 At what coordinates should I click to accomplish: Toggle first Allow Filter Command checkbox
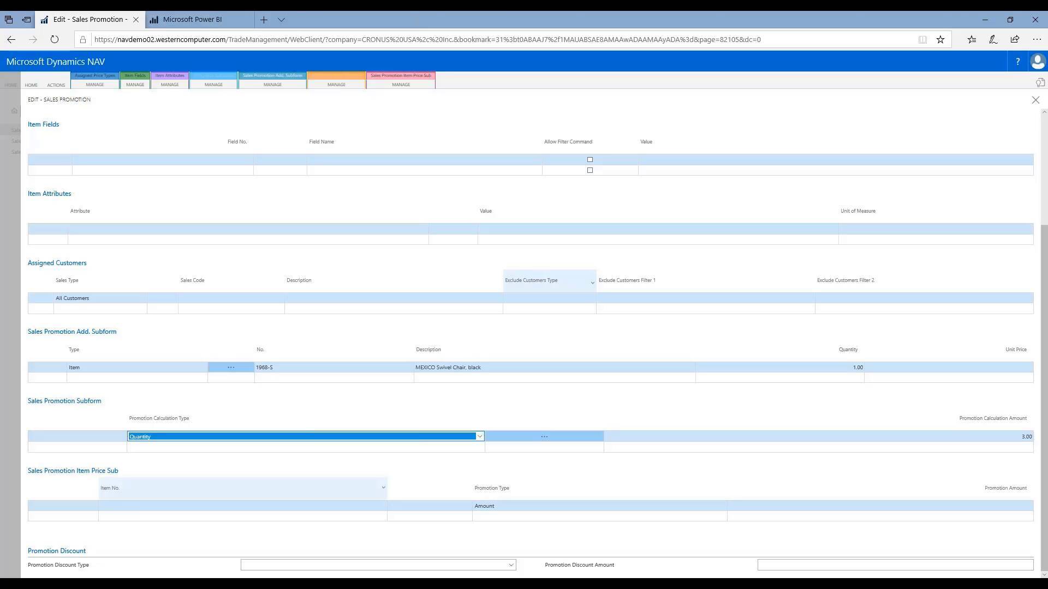pos(589,160)
